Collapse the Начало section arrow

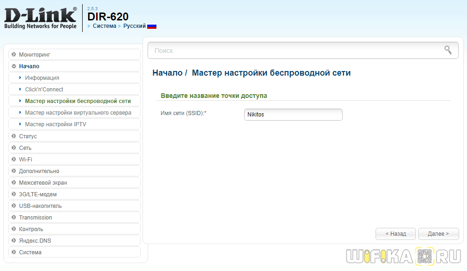pos(14,66)
